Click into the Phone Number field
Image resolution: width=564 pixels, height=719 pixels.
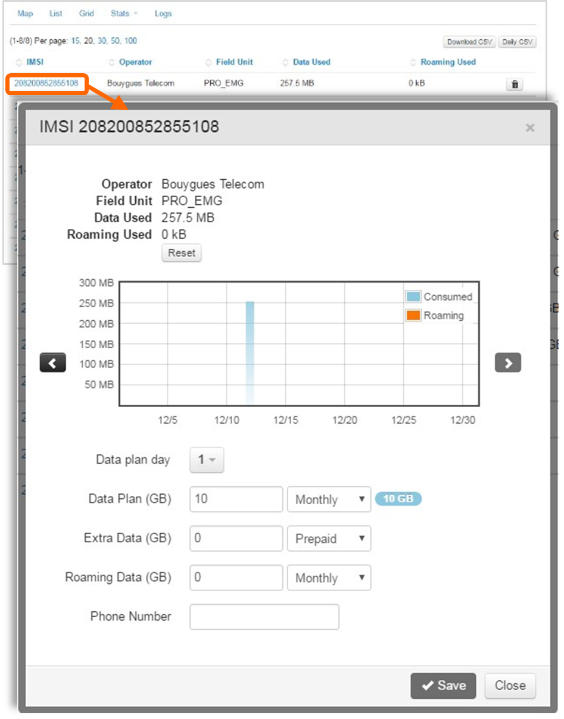(x=264, y=617)
